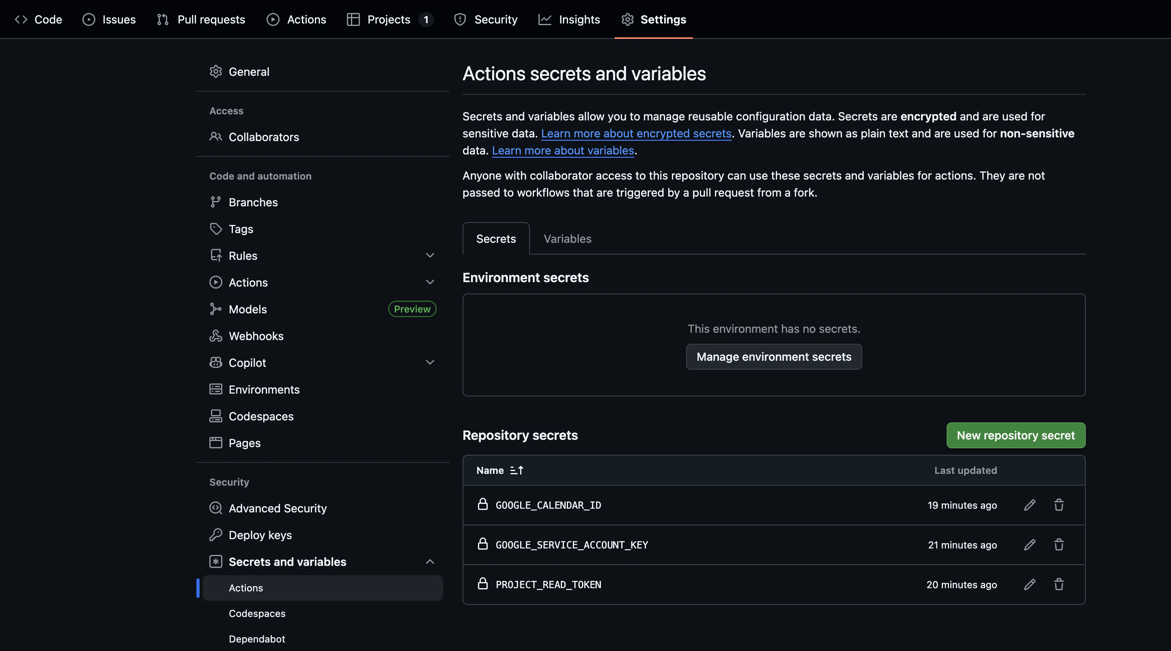
Task: Select the Secrets tab
Action: [x=496, y=238]
